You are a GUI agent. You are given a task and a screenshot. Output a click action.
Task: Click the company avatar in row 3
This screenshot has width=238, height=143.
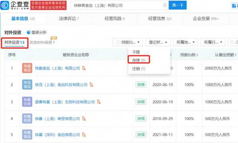tap(27, 102)
